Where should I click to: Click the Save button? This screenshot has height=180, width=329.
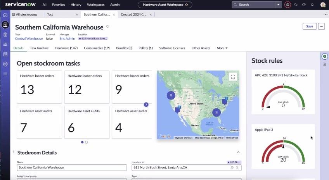309,26
